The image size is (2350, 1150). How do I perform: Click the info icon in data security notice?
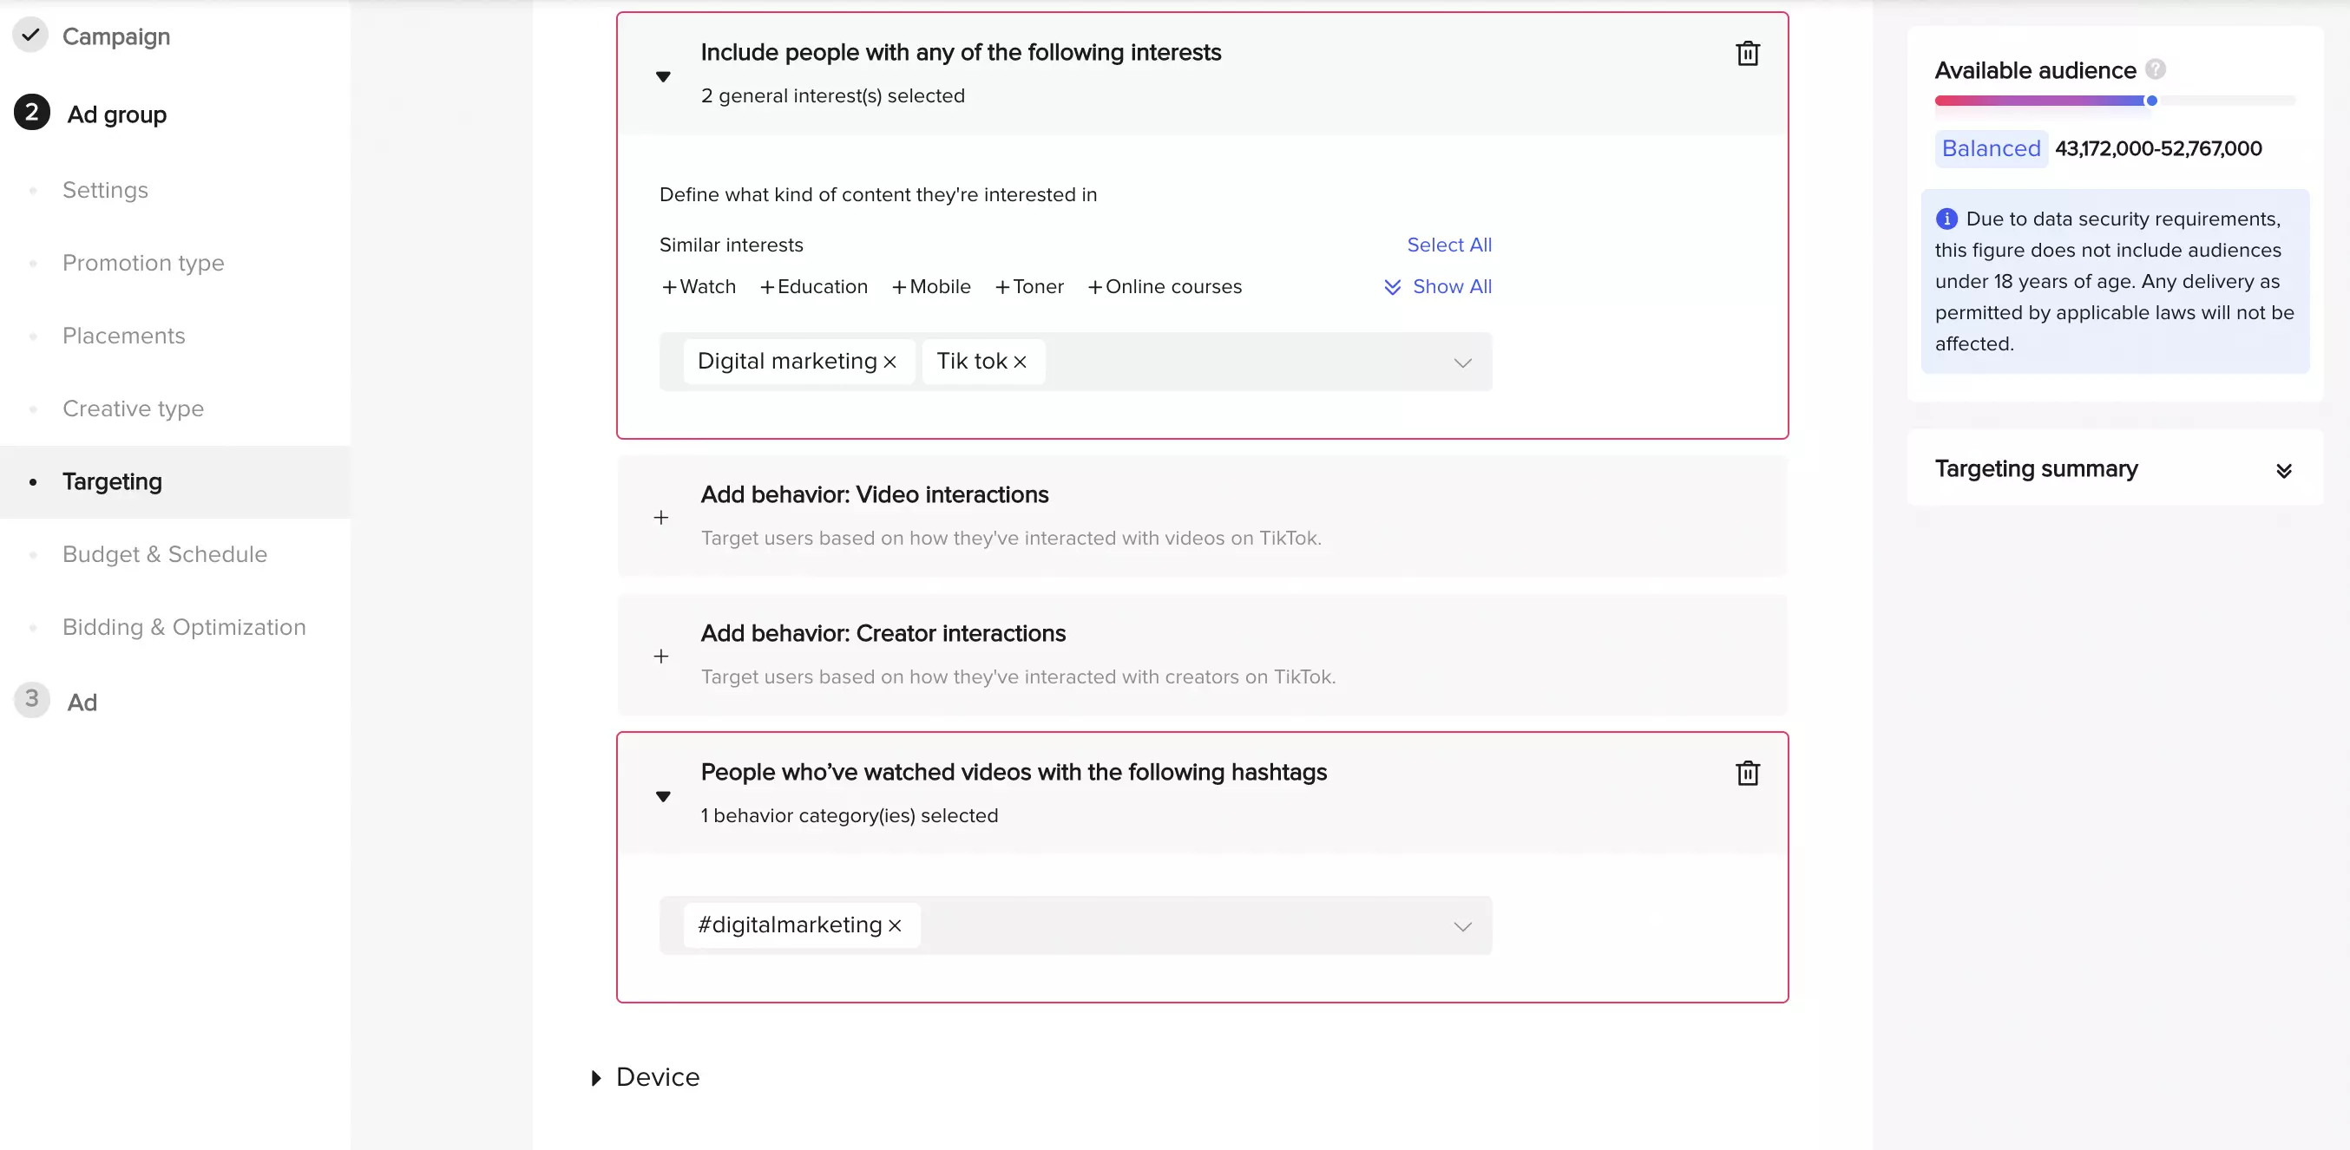coord(1947,218)
